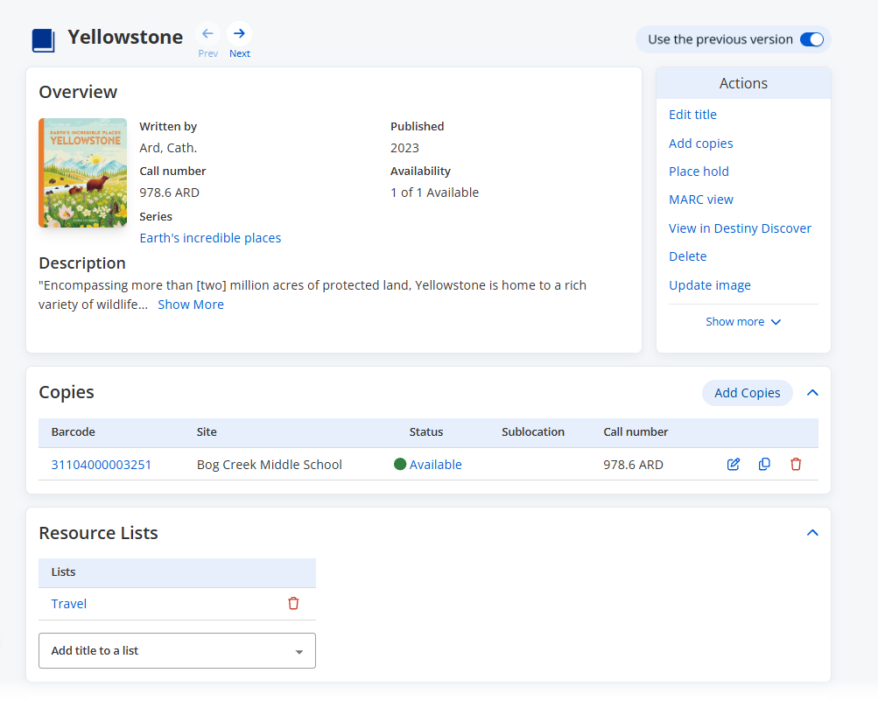Choose Place hold in Actions menu
The image size is (878, 701).
click(x=699, y=172)
